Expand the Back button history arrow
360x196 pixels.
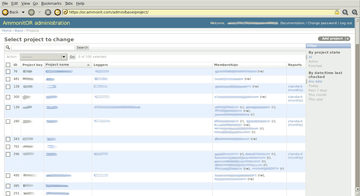coord(23,12)
